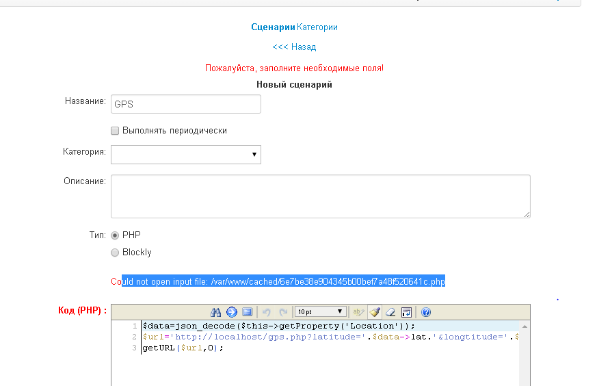Toggle fullscreen mode in code editor toolbar

coord(248,312)
